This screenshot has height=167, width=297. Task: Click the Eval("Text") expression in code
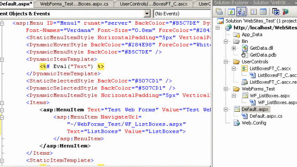coord(73,66)
